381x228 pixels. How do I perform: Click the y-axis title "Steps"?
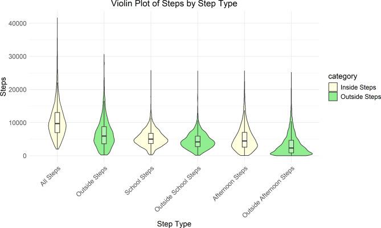pos(5,89)
